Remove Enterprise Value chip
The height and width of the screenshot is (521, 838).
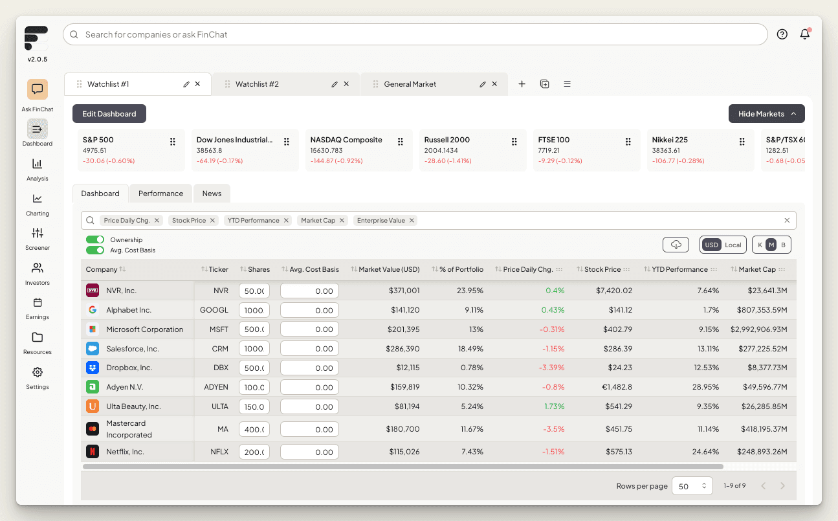pyautogui.click(x=412, y=221)
